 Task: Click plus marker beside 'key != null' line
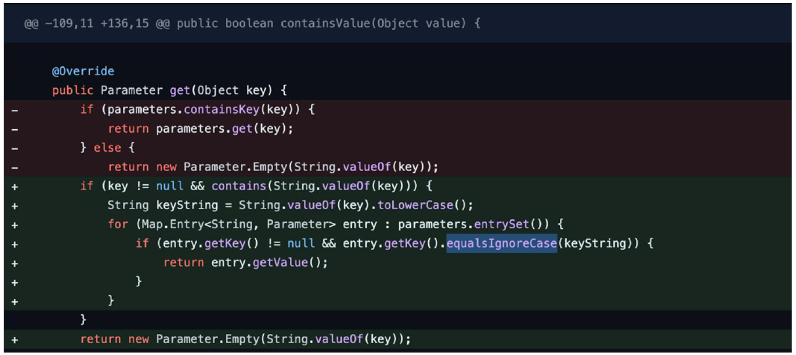click(14, 186)
